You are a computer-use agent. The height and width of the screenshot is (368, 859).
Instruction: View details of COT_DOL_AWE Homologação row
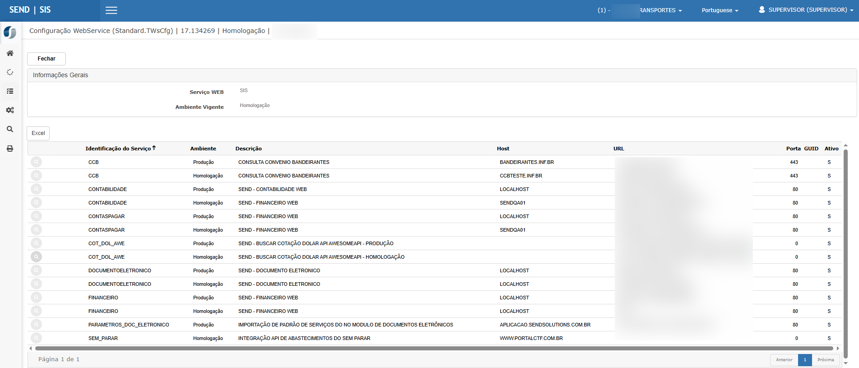(x=36, y=257)
